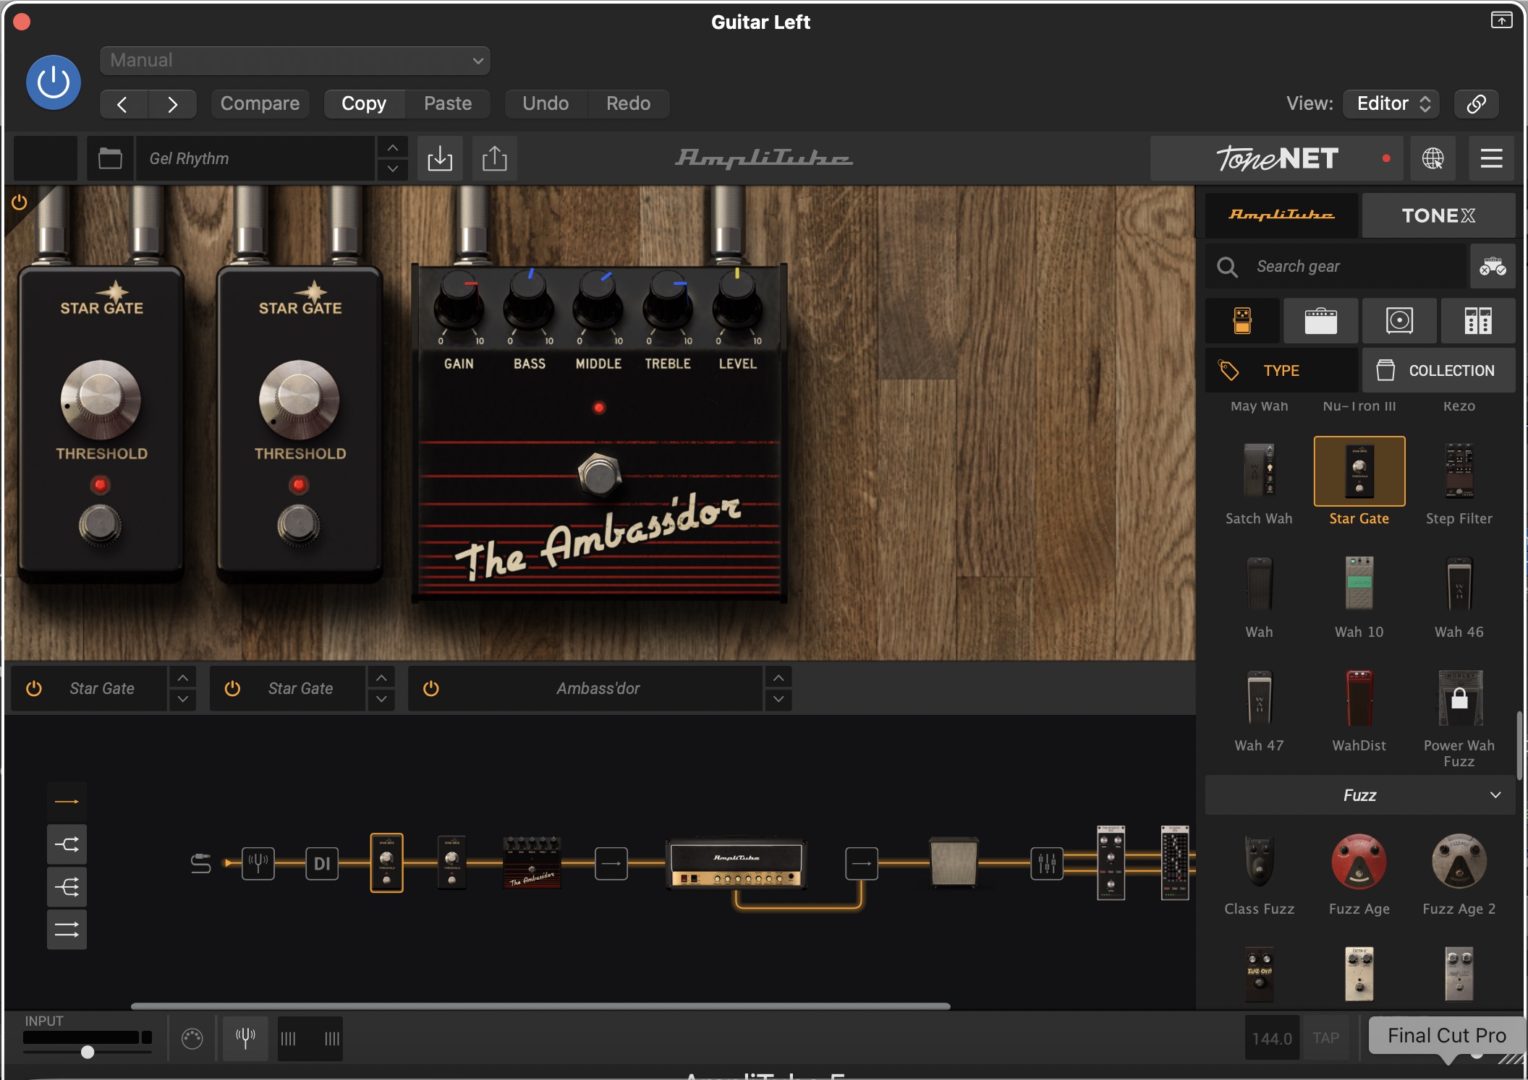Image resolution: width=1528 pixels, height=1080 pixels.
Task: Select the amplifier gear category icon
Action: 1320,320
